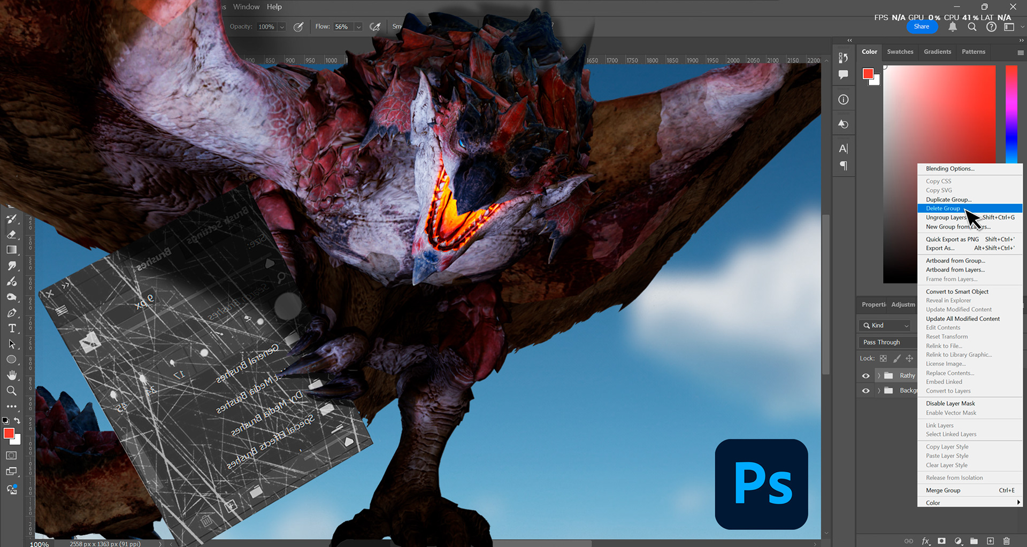
Task: Expand the Rathy group
Action: point(879,376)
